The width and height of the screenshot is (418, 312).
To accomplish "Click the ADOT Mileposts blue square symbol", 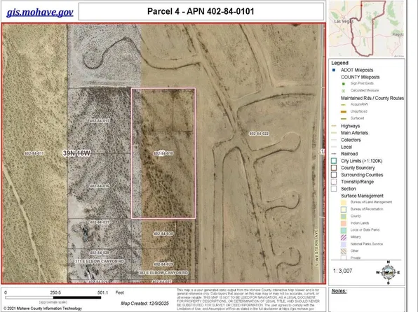I will point(334,70).
